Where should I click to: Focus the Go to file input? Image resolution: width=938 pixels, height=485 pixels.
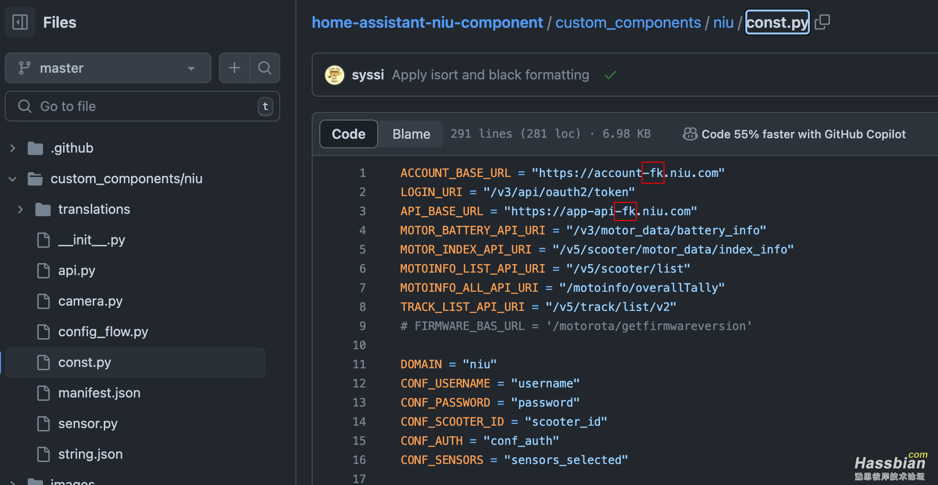click(x=142, y=106)
